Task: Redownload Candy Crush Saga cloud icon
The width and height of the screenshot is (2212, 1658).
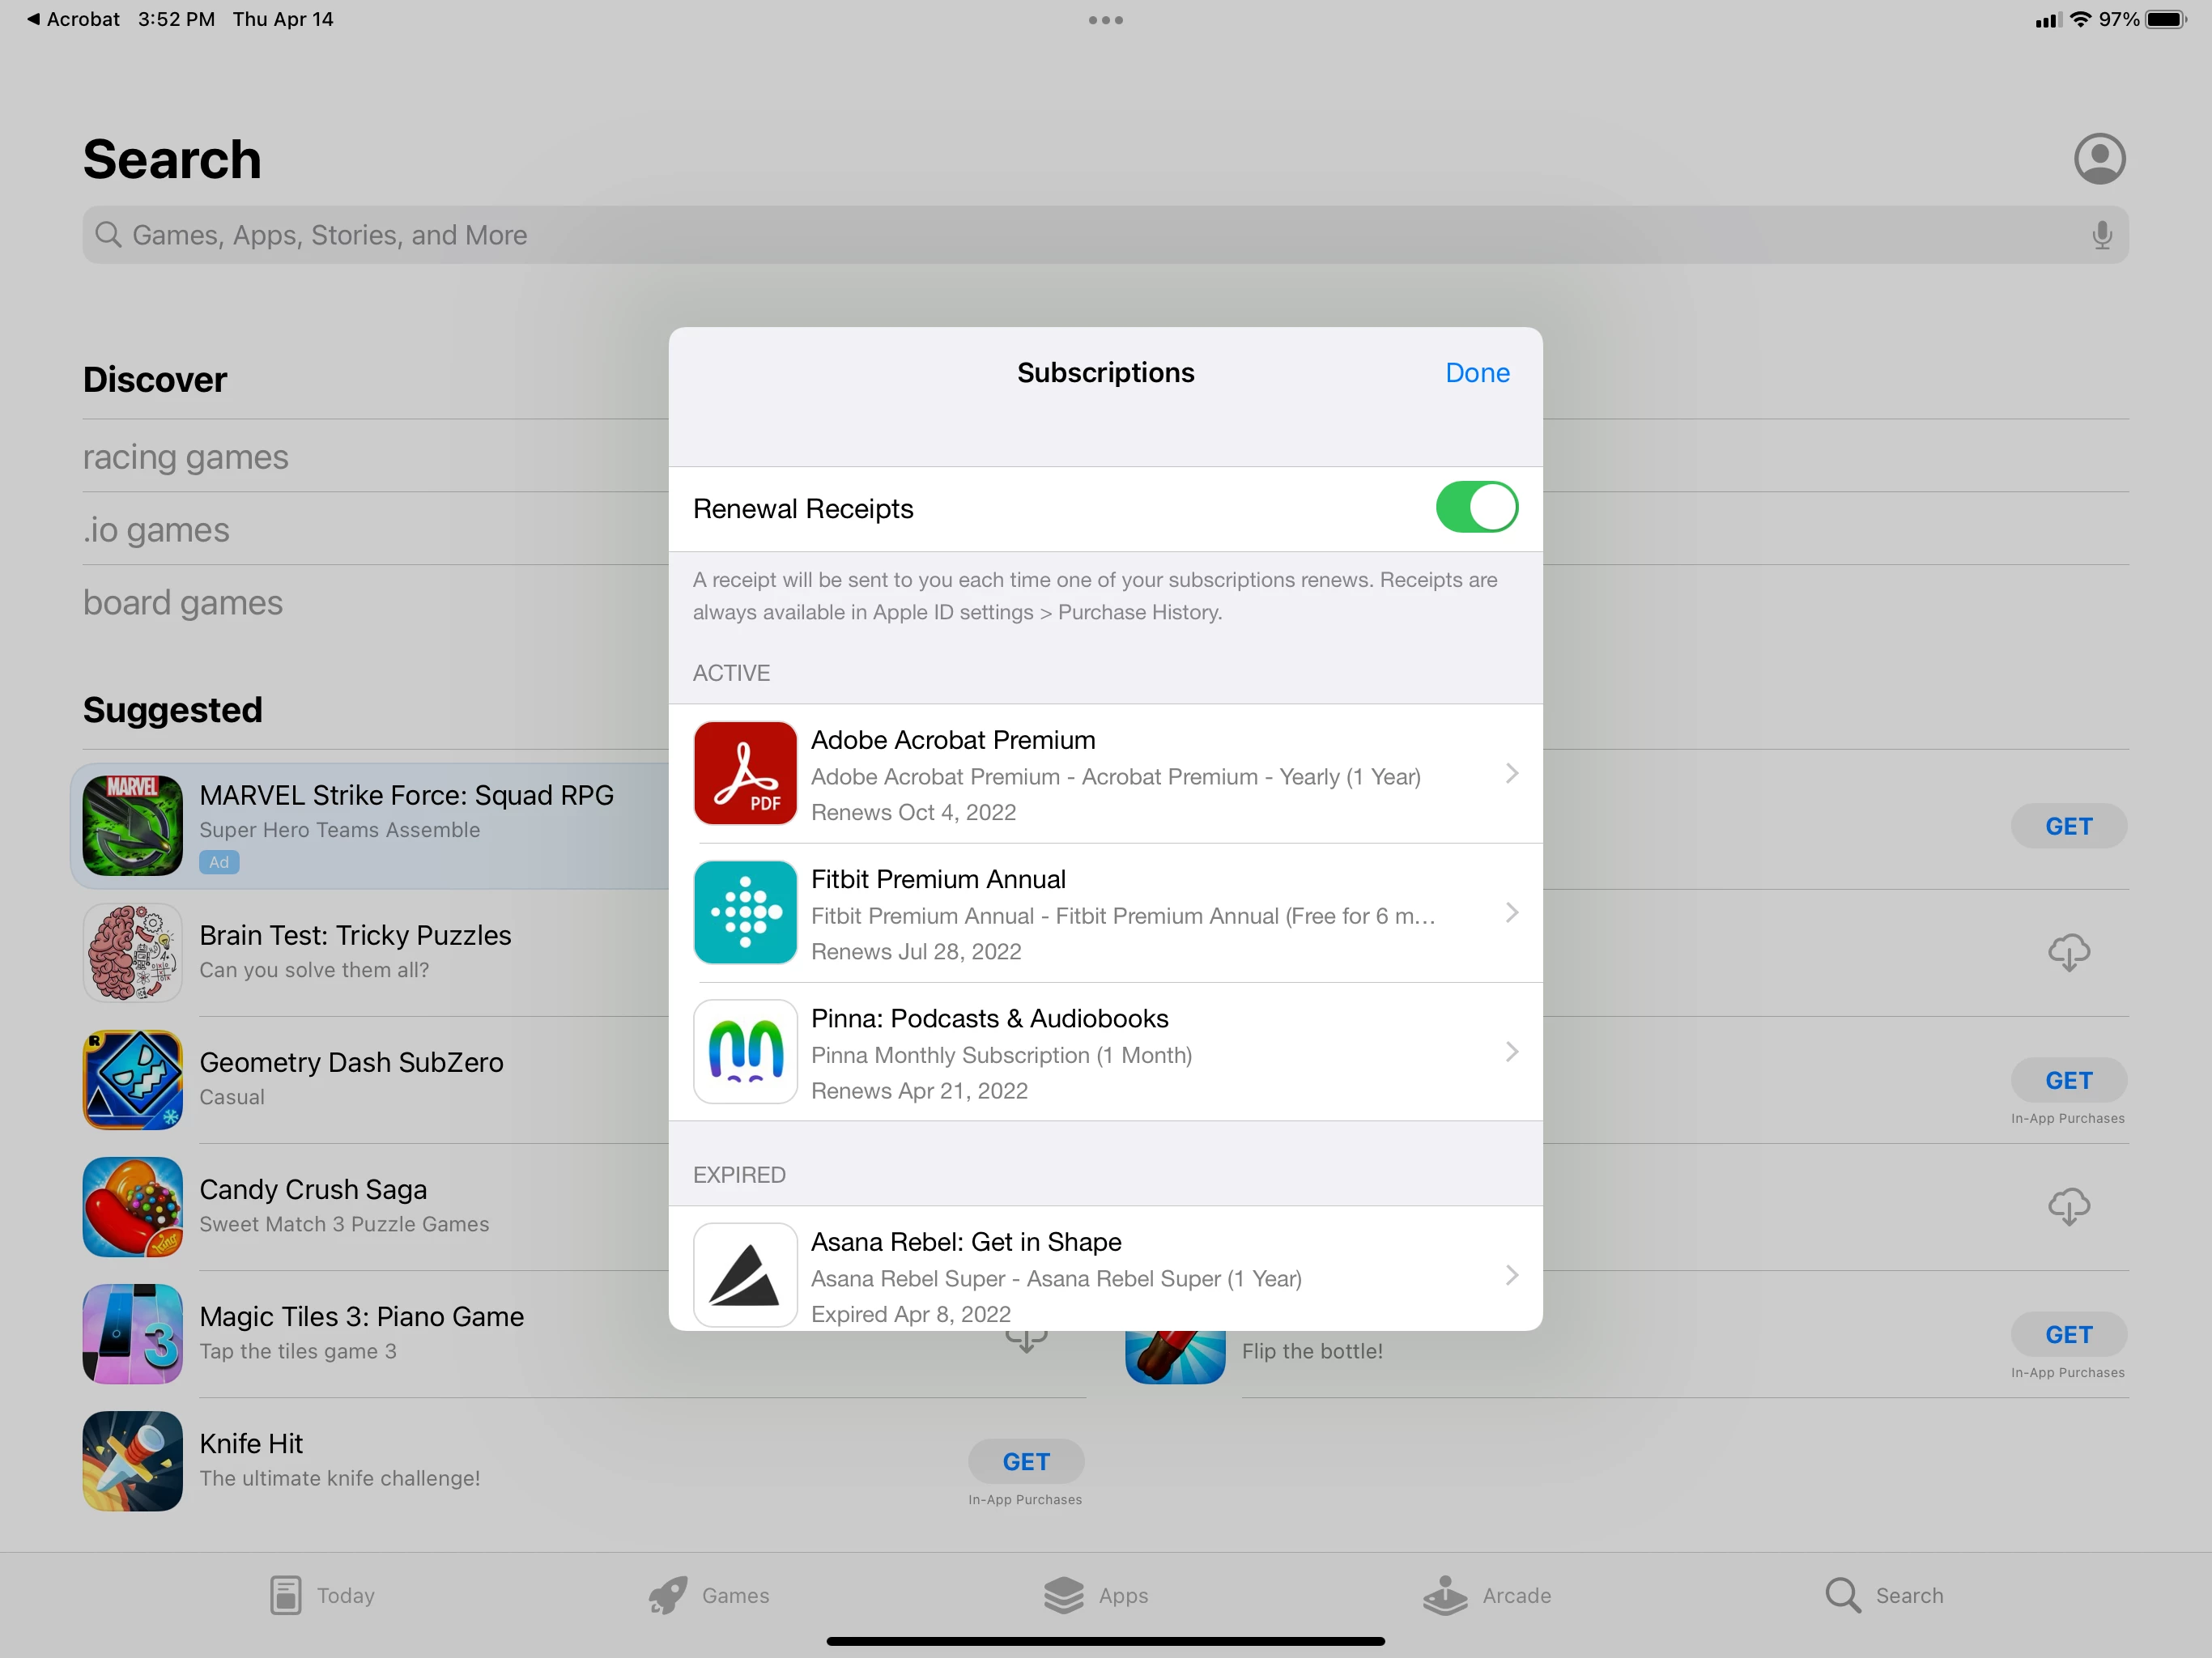Action: click(x=2068, y=1206)
